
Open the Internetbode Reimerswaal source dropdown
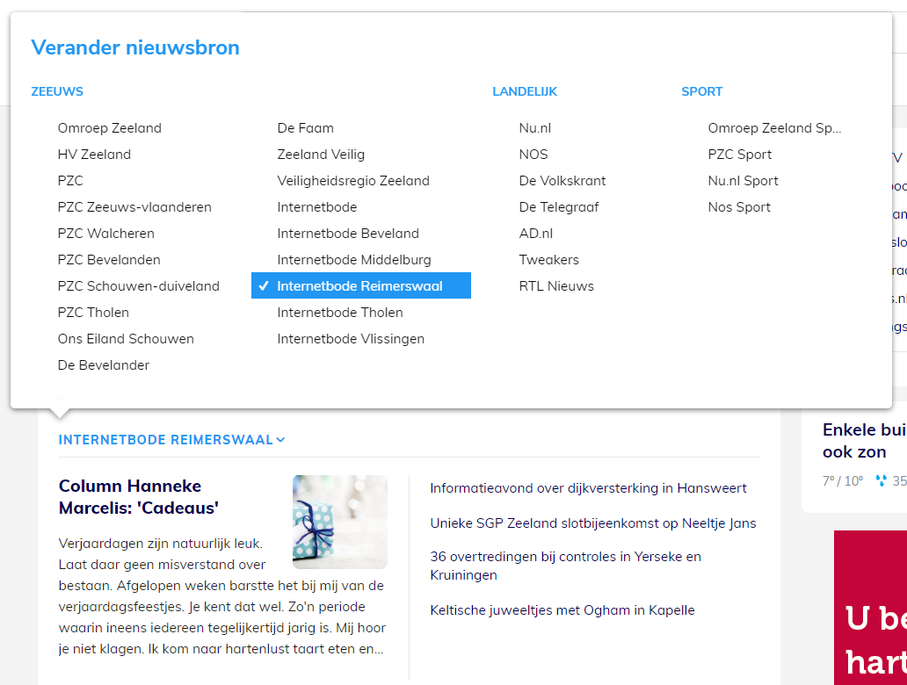(171, 440)
